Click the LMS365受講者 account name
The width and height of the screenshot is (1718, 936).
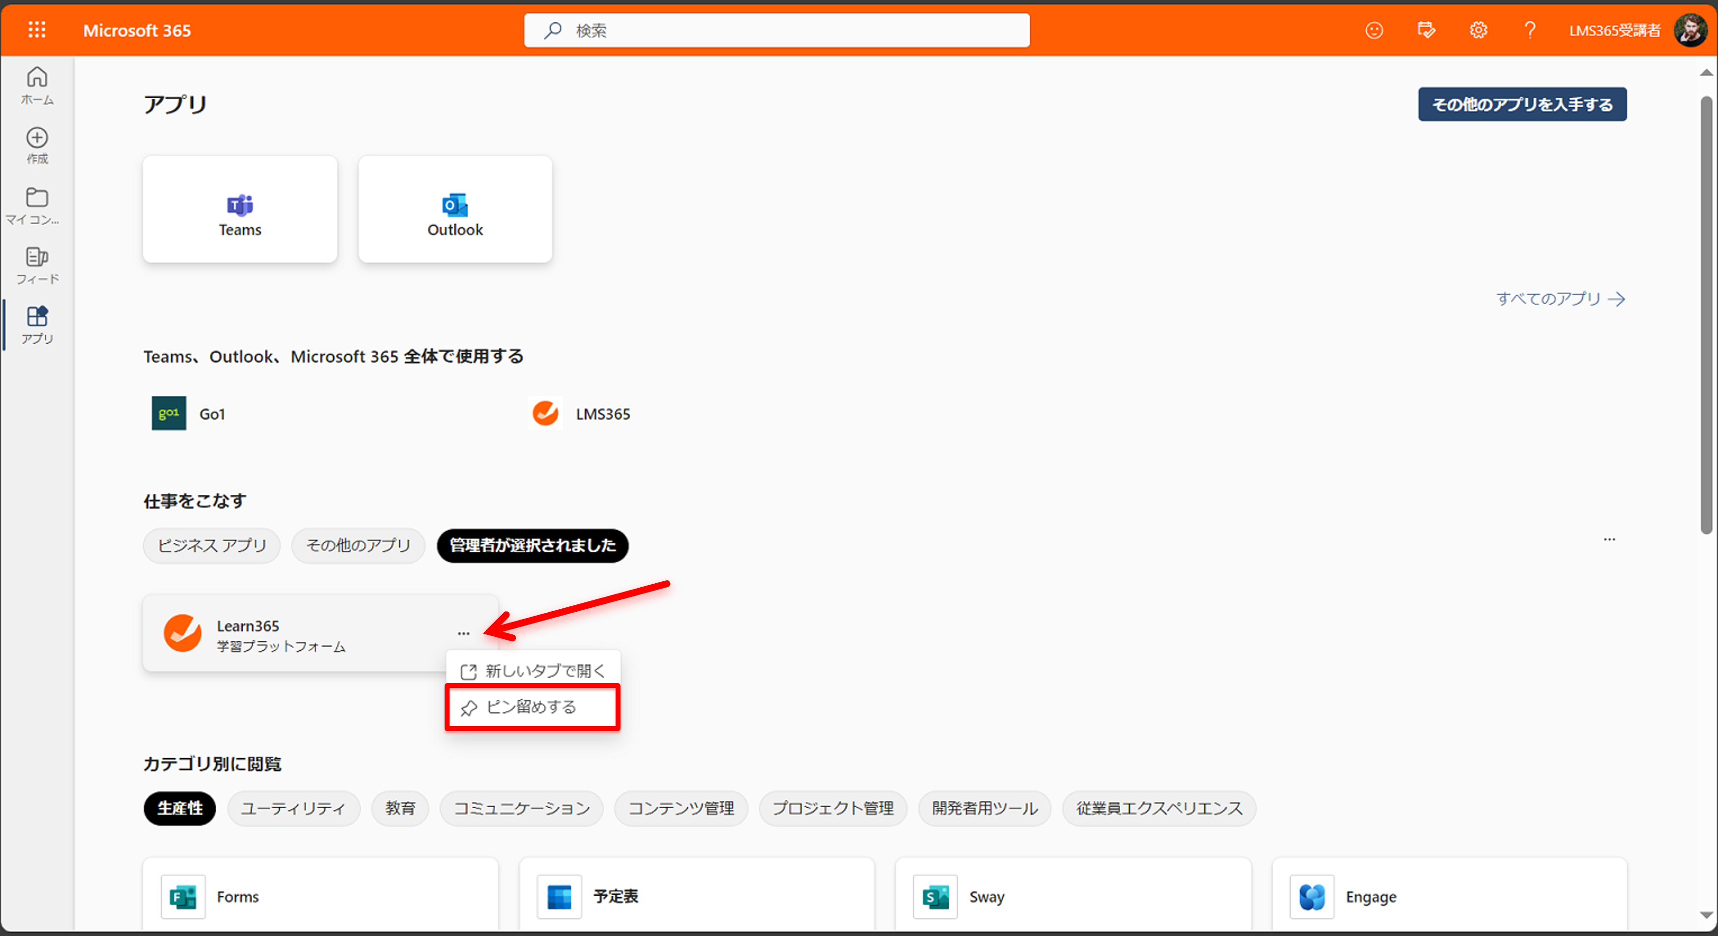[x=1614, y=30]
